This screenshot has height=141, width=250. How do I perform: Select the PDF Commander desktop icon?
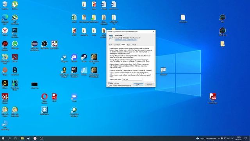(212, 98)
